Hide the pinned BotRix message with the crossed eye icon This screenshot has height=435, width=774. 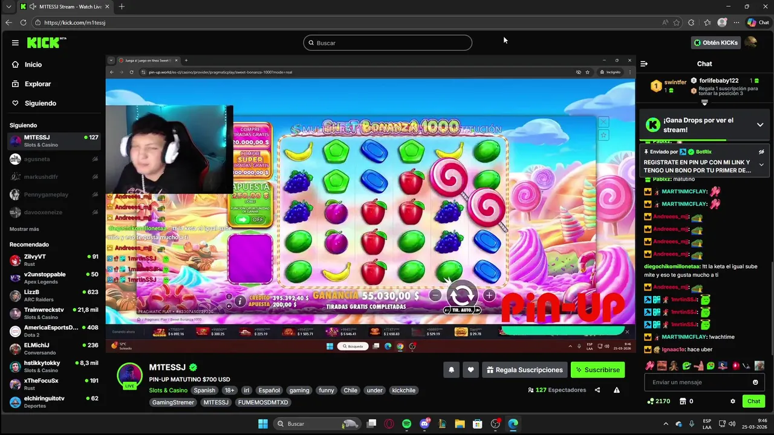(x=761, y=152)
